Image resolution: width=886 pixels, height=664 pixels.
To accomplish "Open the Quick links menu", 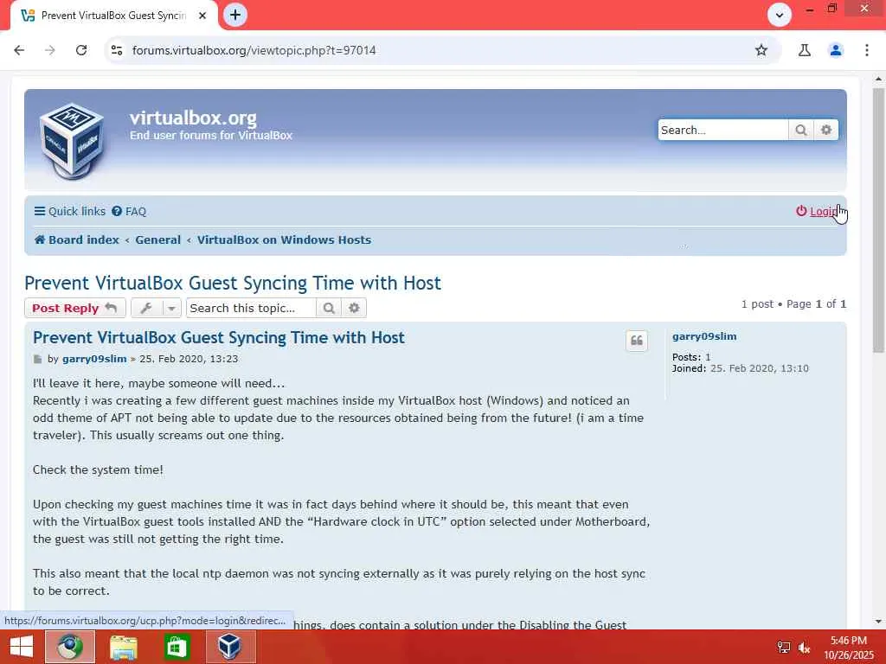I will (69, 211).
